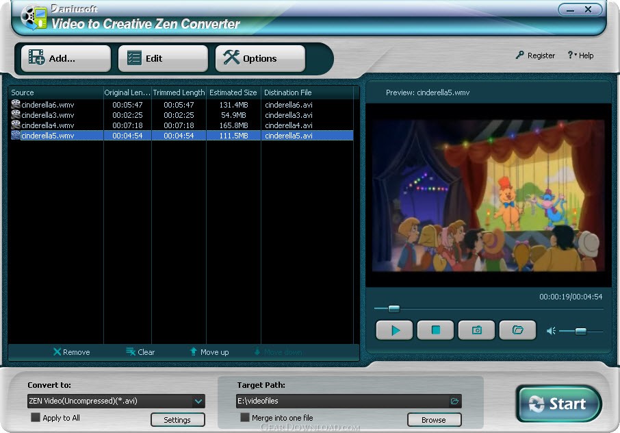Viewport: 620px width, 433px height.
Task: Open the snapshot folder
Action: click(518, 330)
